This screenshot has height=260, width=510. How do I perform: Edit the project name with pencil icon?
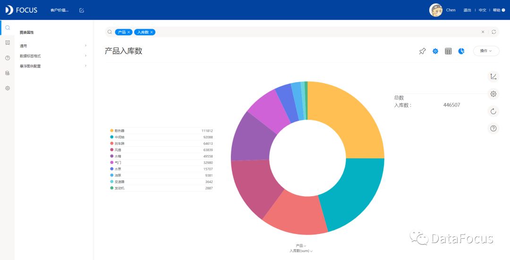(x=82, y=10)
